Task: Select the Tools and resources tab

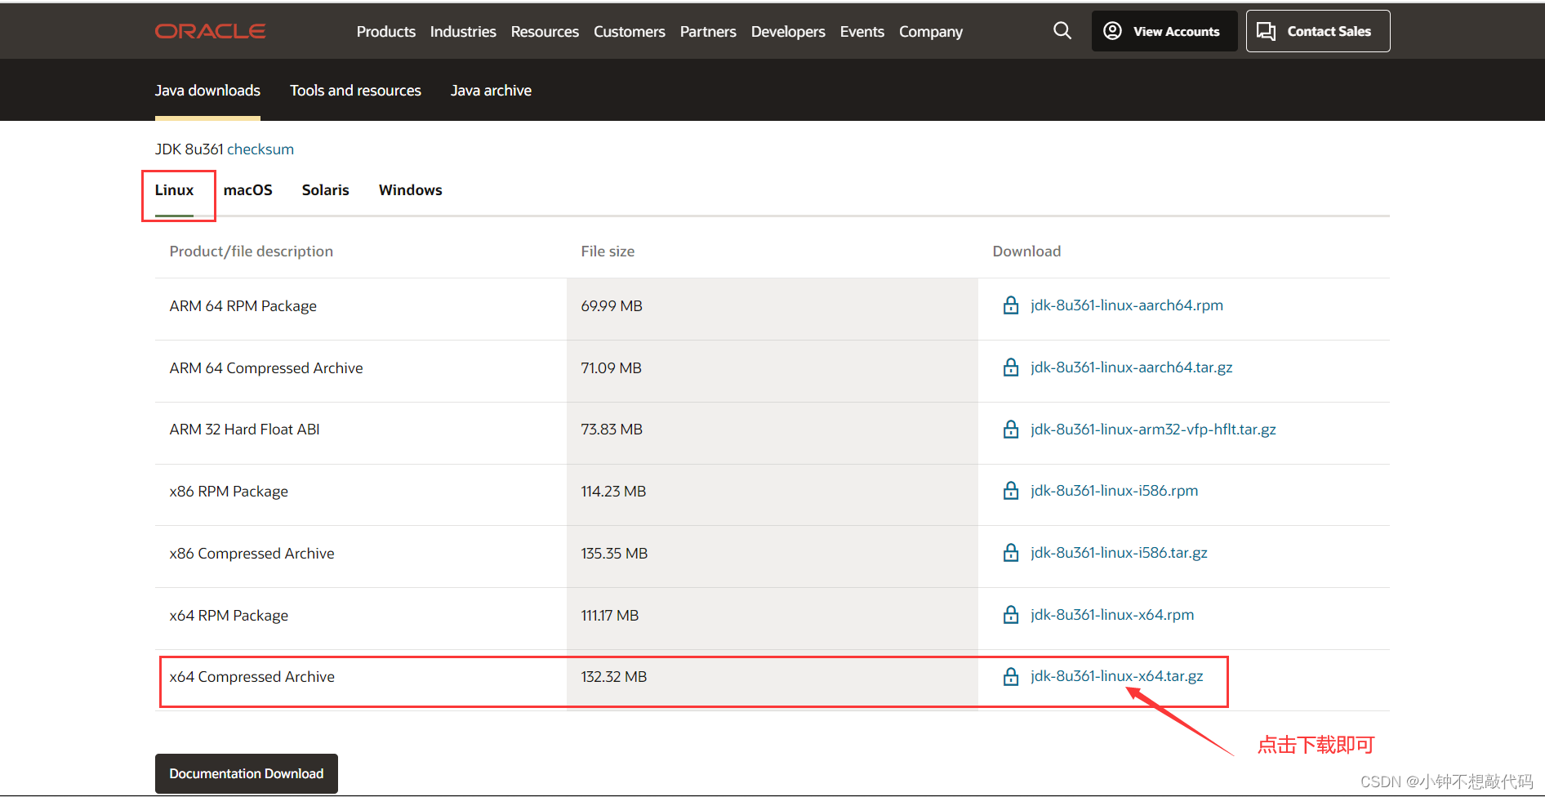Action: tap(355, 91)
